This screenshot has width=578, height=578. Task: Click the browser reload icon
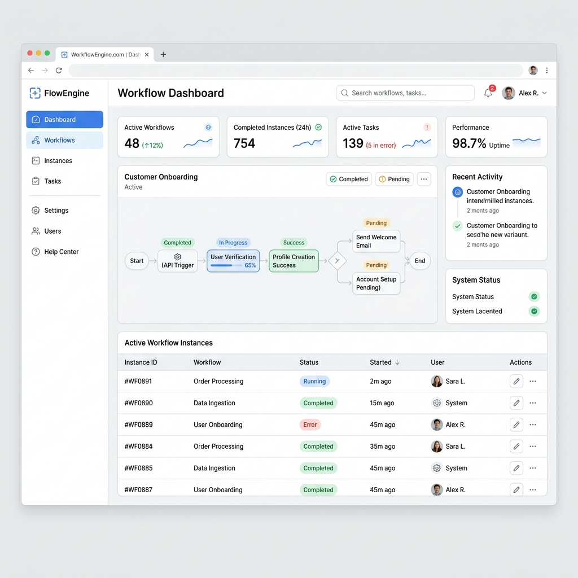click(x=59, y=70)
